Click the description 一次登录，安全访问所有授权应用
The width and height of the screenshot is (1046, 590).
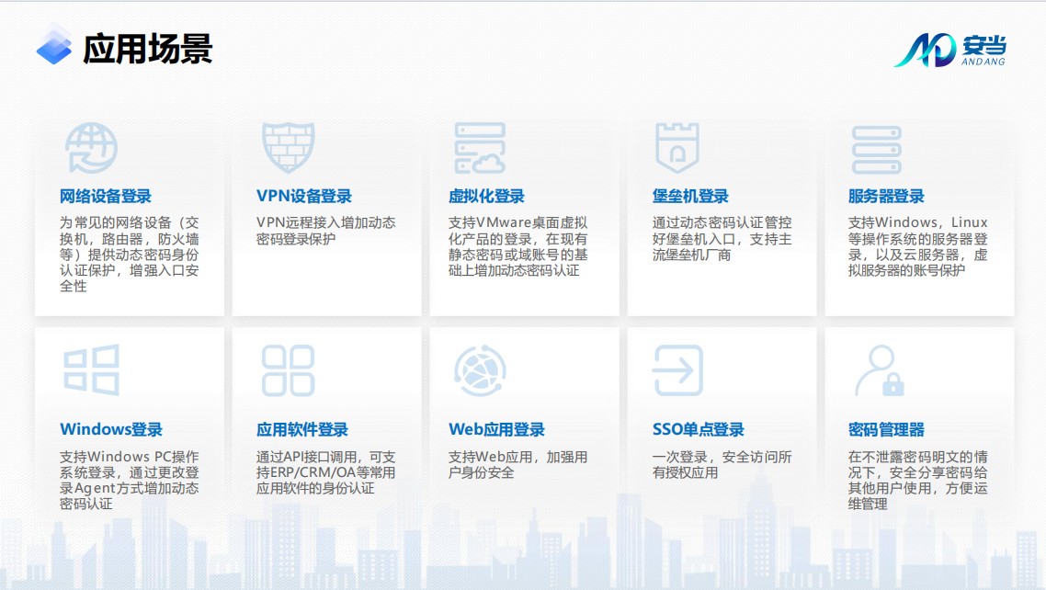pos(722,465)
